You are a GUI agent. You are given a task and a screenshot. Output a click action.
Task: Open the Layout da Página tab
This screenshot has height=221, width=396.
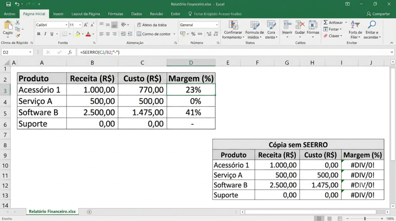point(85,14)
